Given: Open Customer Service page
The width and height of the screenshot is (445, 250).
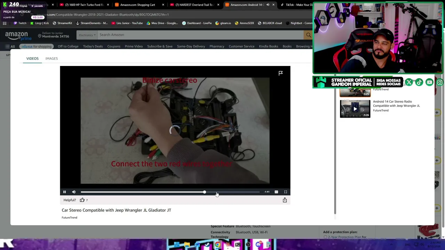Looking at the screenshot, I should (x=242, y=47).
